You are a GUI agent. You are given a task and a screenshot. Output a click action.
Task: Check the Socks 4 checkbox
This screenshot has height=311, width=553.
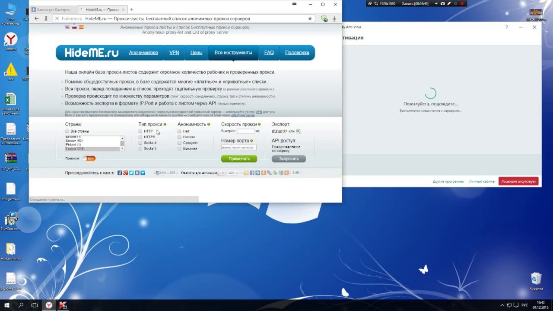point(140,143)
